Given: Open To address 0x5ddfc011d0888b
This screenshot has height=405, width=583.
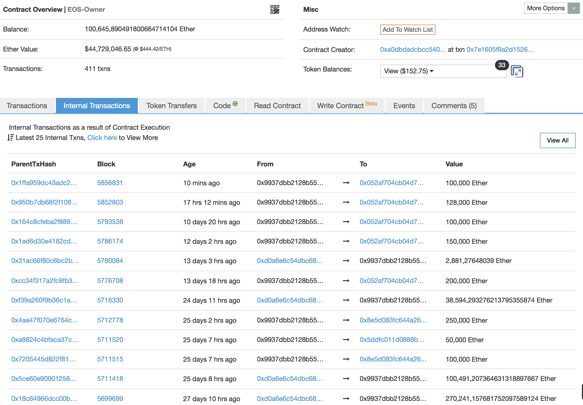Looking at the screenshot, I should point(392,340).
